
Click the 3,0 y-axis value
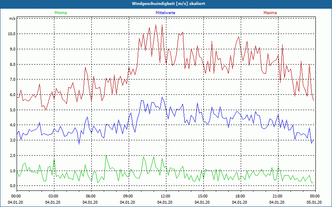pos(12,140)
